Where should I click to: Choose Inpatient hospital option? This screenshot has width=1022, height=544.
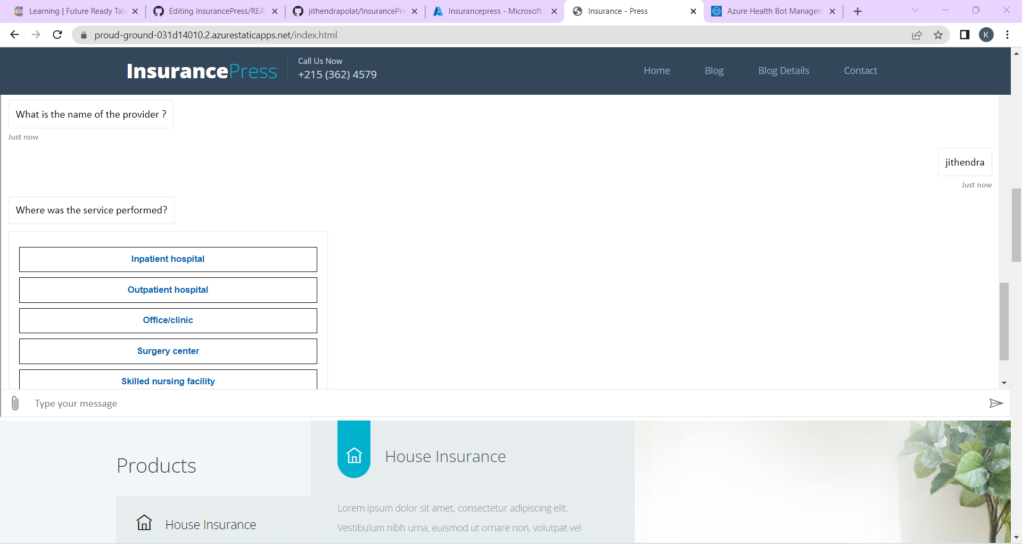[x=168, y=259]
